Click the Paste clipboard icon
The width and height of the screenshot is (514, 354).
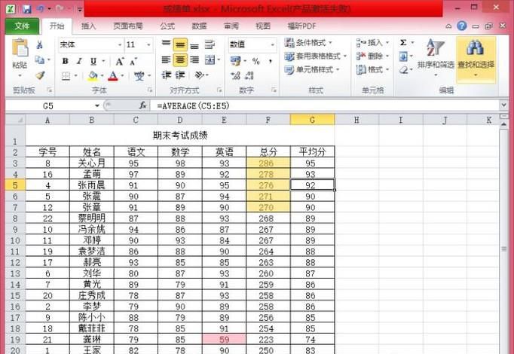click(20, 47)
